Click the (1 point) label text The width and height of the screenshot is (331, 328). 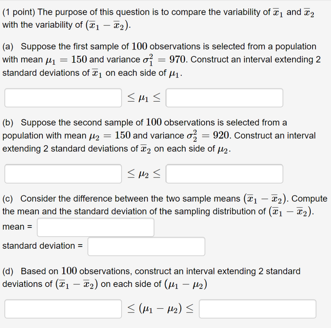tap(19, 12)
